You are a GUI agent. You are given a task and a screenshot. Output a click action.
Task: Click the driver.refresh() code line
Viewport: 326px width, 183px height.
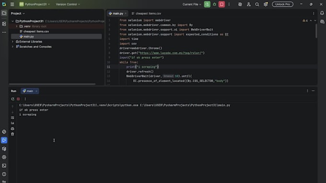coord(140,72)
